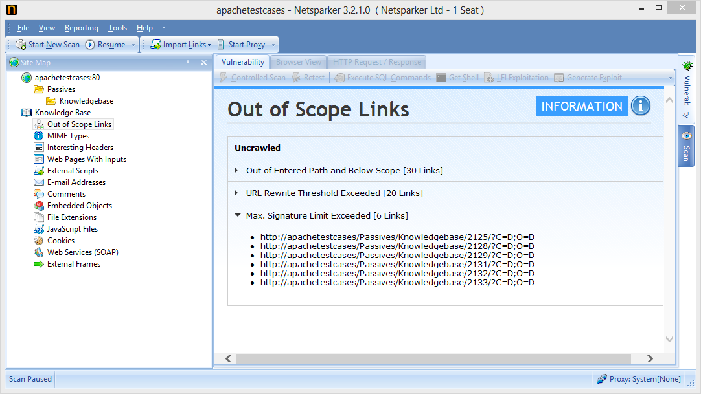Click the Web Services (SOAP) icon
701x394 pixels.
click(x=40, y=252)
